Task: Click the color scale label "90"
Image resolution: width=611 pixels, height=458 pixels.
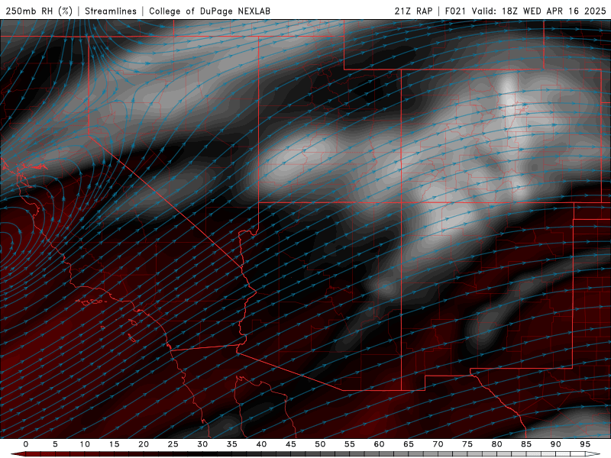Action: tap(555, 444)
